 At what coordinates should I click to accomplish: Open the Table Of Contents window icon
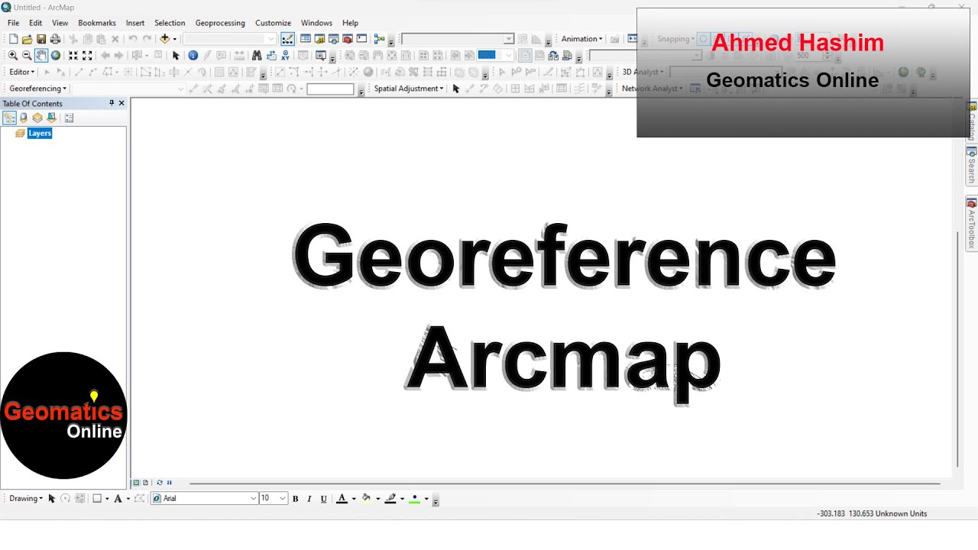pyautogui.click(x=306, y=39)
